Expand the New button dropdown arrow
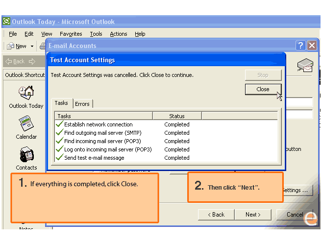322x245 pixels. click(x=32, y=46)
